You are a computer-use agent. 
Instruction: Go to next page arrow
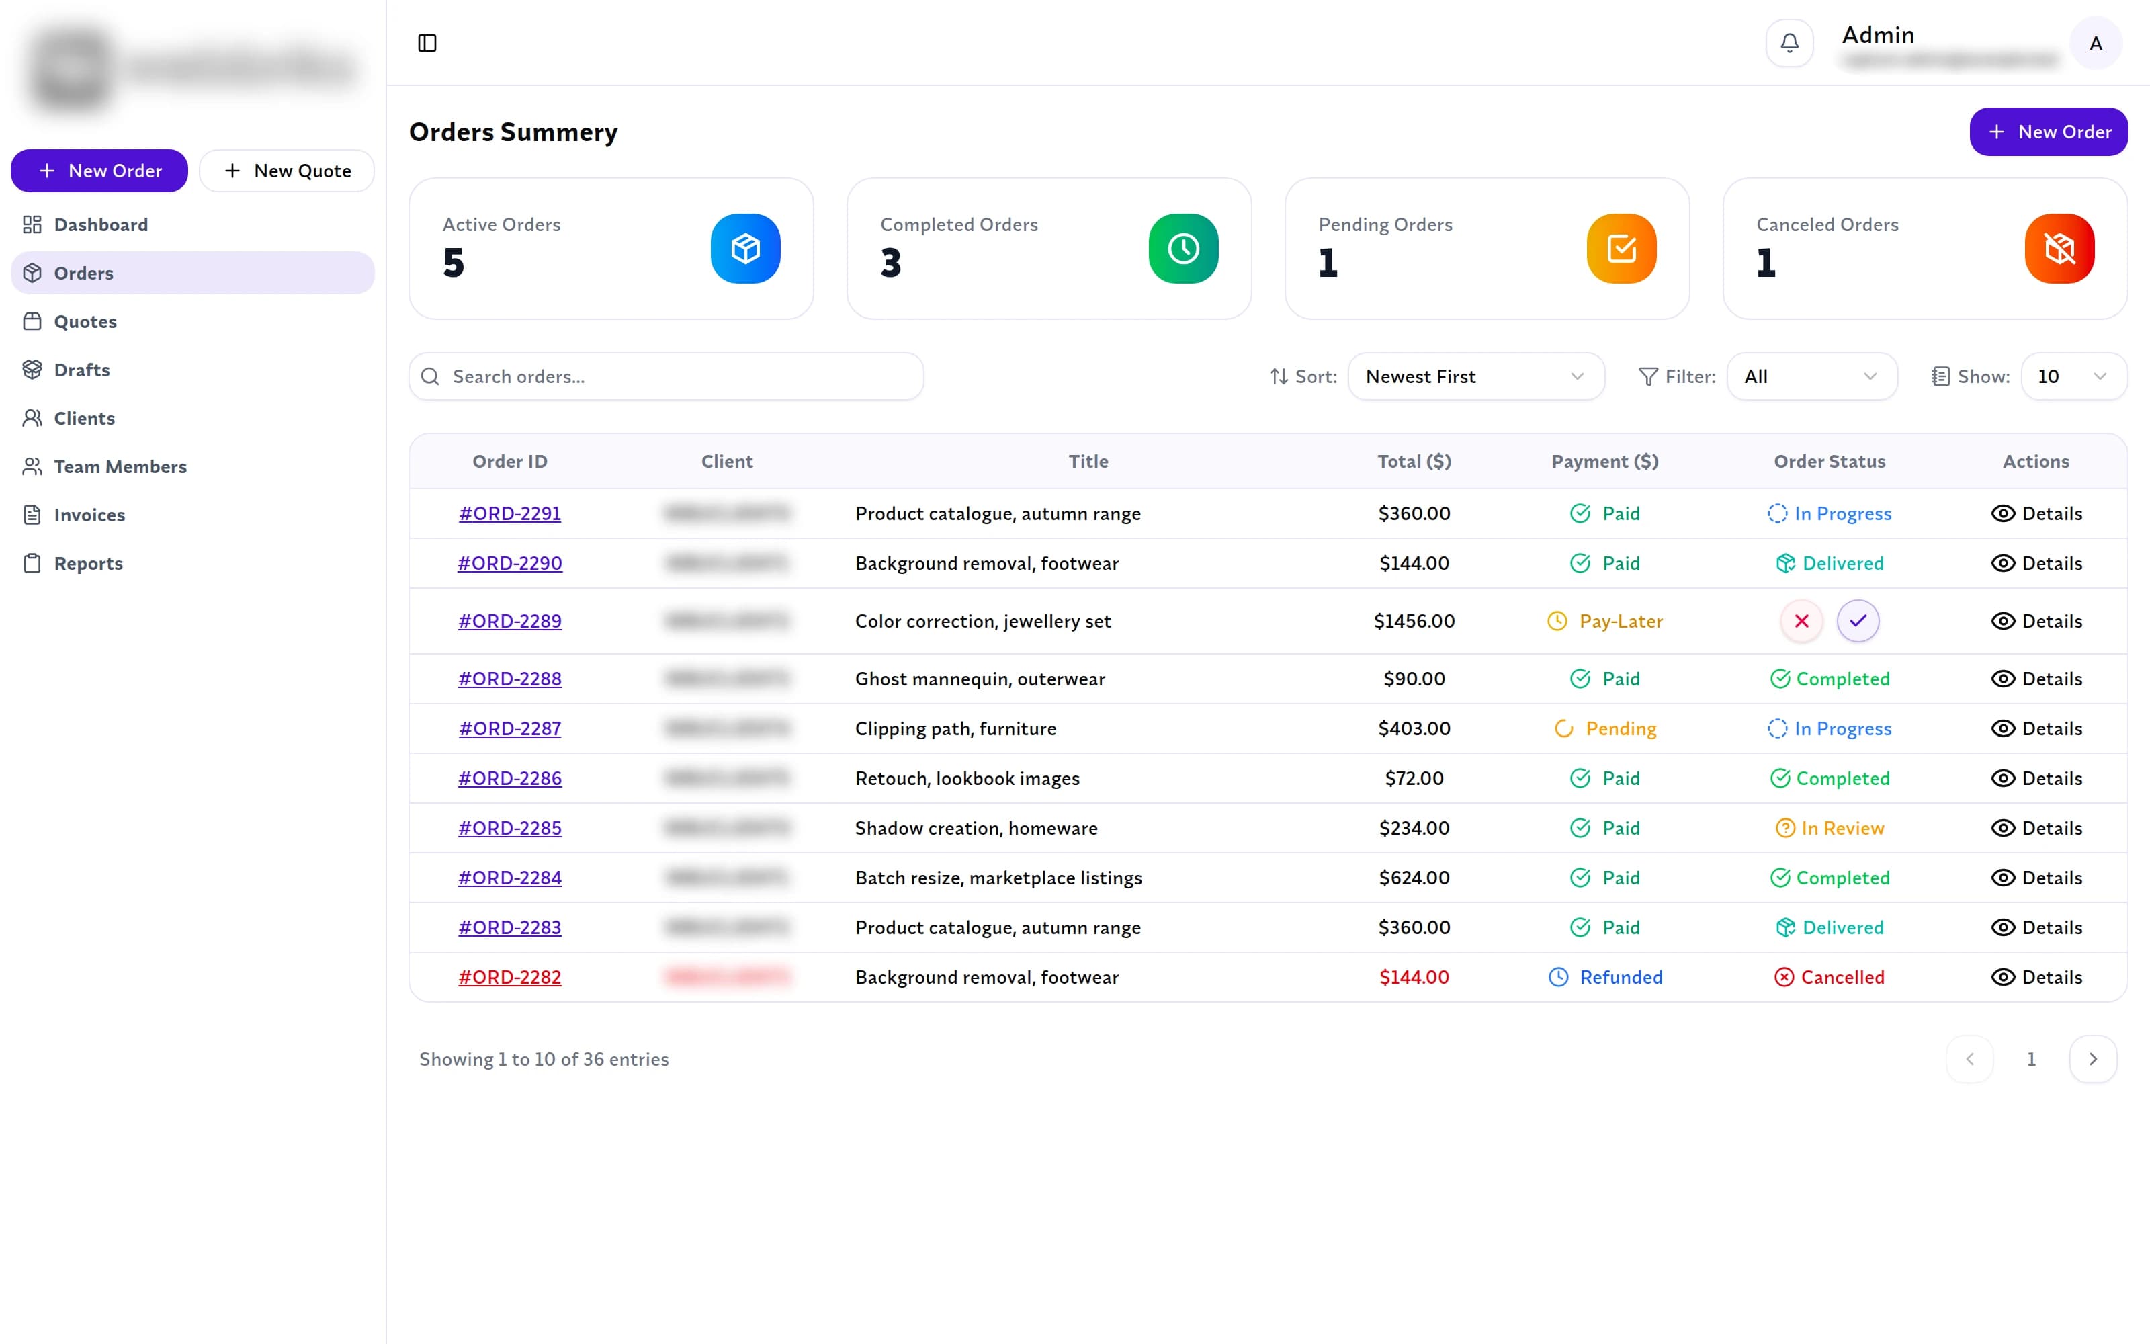pos(2093,1058)
